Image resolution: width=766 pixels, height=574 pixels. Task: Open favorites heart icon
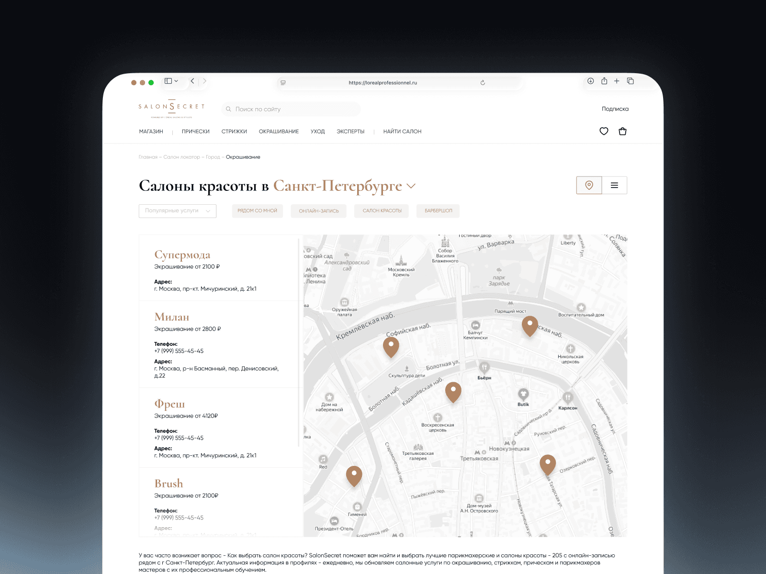tap(604, 131)
